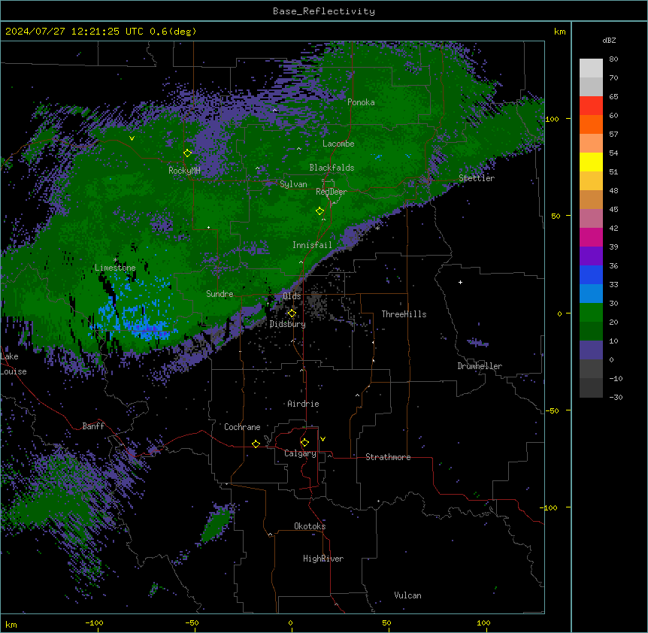Screen dimensions: 648x633
Task: Click the yellow diamond marker just south of RedDeer
Action: [319, 211]
